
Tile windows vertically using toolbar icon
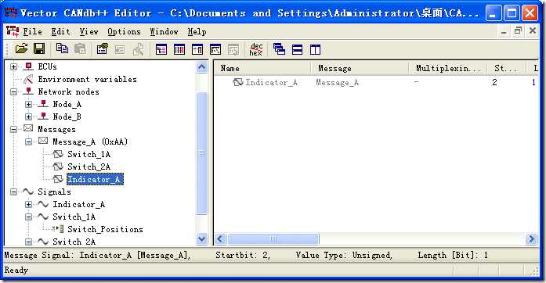pos(315,49)
